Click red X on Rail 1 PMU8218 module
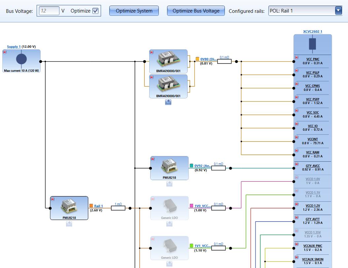The height and width of the screenshot is (268, 348). point(52,199)
